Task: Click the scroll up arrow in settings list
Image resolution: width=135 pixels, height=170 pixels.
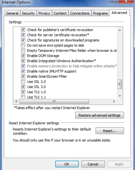Action: [x=120, y=30]
